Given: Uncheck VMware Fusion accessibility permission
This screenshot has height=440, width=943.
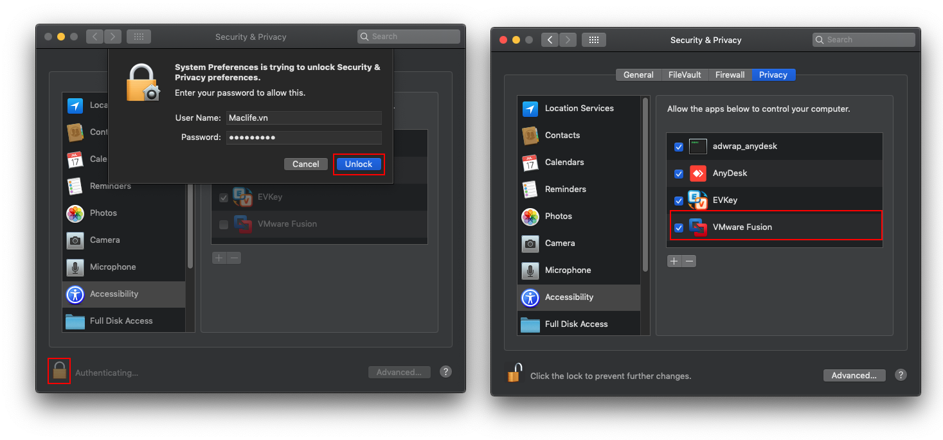Looking at the screenshot, I should (678, 227).
